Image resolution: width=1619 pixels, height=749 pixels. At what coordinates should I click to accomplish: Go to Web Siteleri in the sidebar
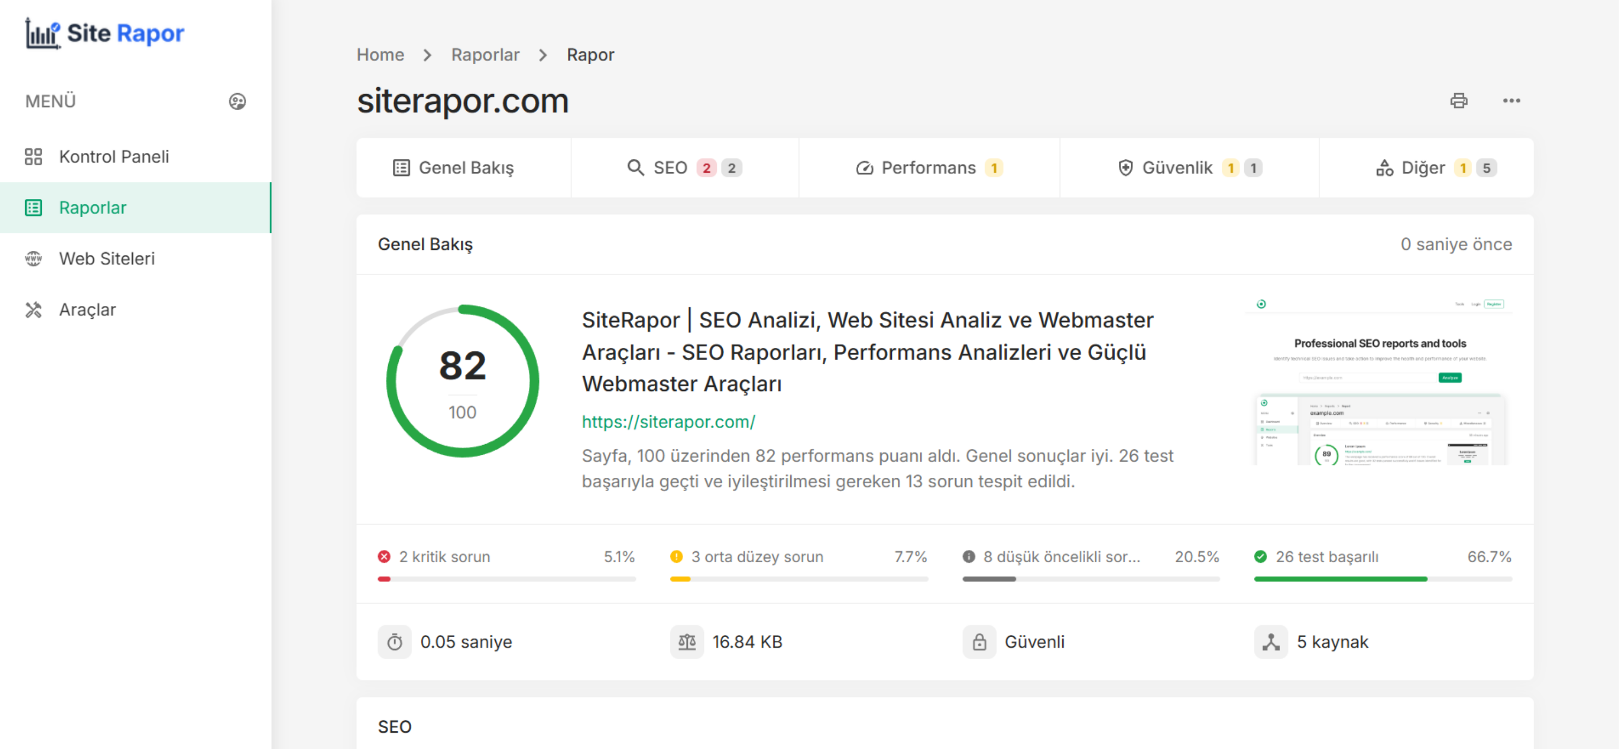point(135,258)
